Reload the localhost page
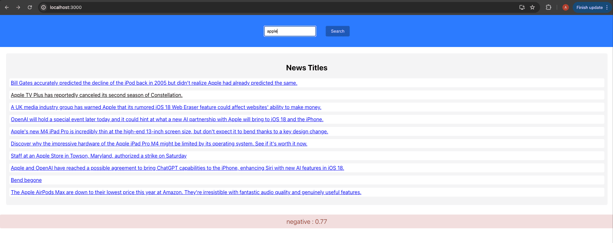The width and height of the screenshot is (613, 243). [x=30, y=7]
